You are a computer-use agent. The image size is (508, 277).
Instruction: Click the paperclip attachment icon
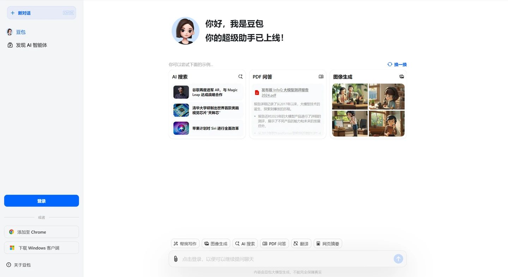pyautogui.click(x=176, y=258)
